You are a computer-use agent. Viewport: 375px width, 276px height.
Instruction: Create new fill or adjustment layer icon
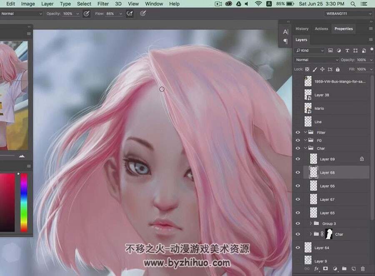335,269
